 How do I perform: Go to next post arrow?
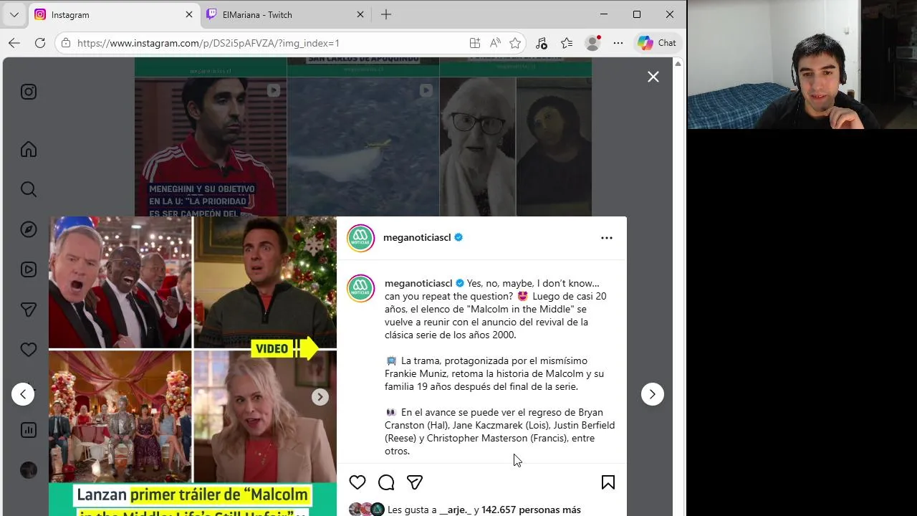[x=653, y=394]
